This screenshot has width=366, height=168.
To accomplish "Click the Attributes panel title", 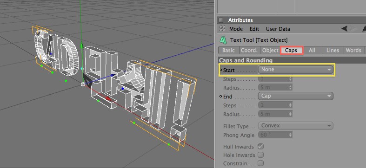I will [240, 20].
